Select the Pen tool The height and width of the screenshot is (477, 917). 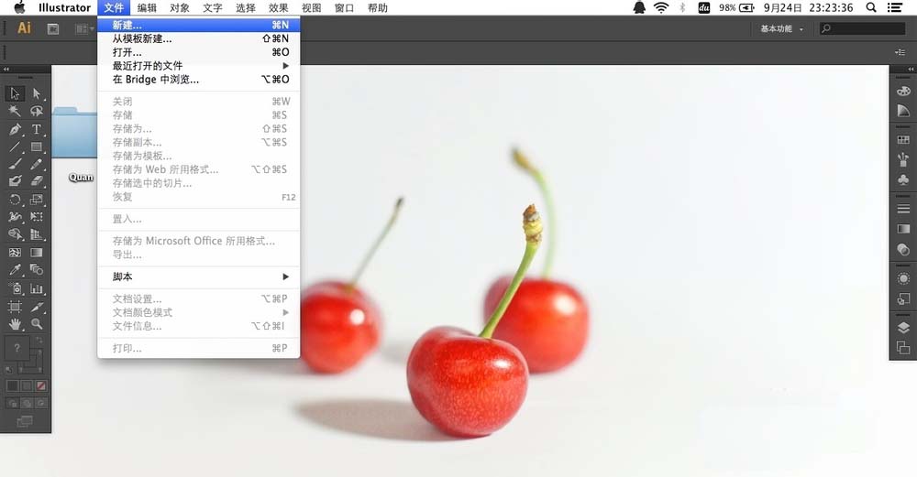tap(16, 129)
